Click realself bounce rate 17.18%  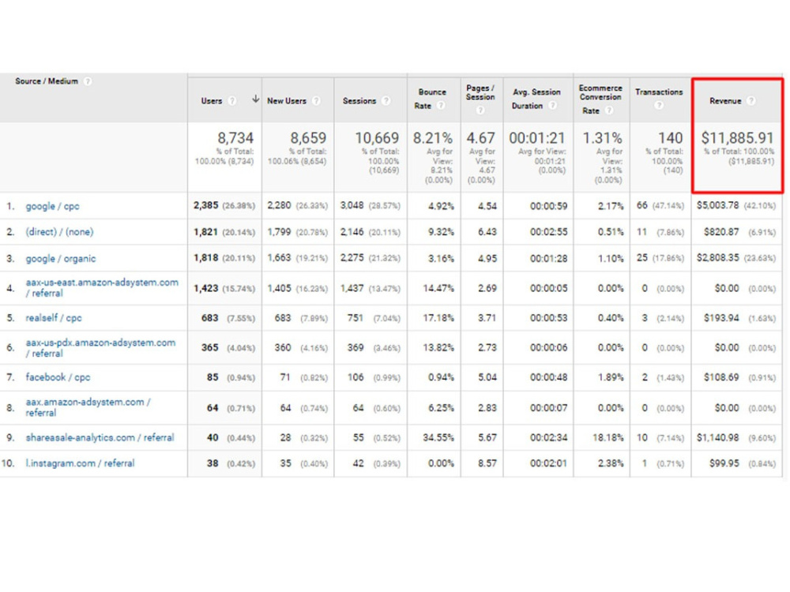click(438, 317)
